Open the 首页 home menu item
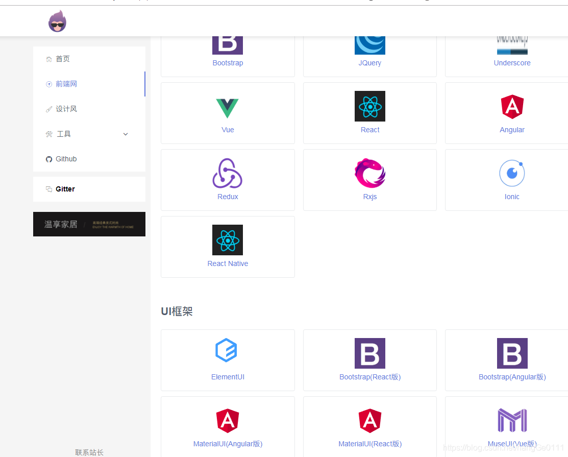Screen dimensions: 568x457 pyautogui.click(x=89, y=59)
